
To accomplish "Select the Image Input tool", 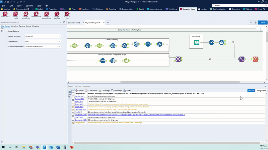I will (x=5, y=15).
